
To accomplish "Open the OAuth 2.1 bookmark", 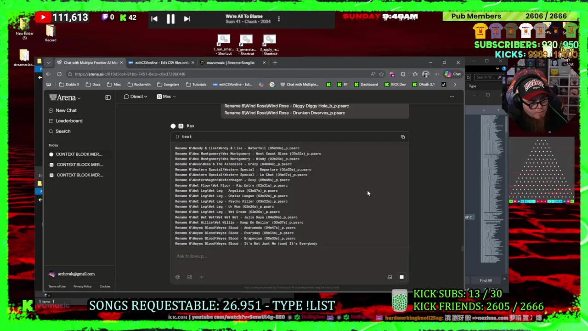I will pyautogui.click(x=424, y=85).
